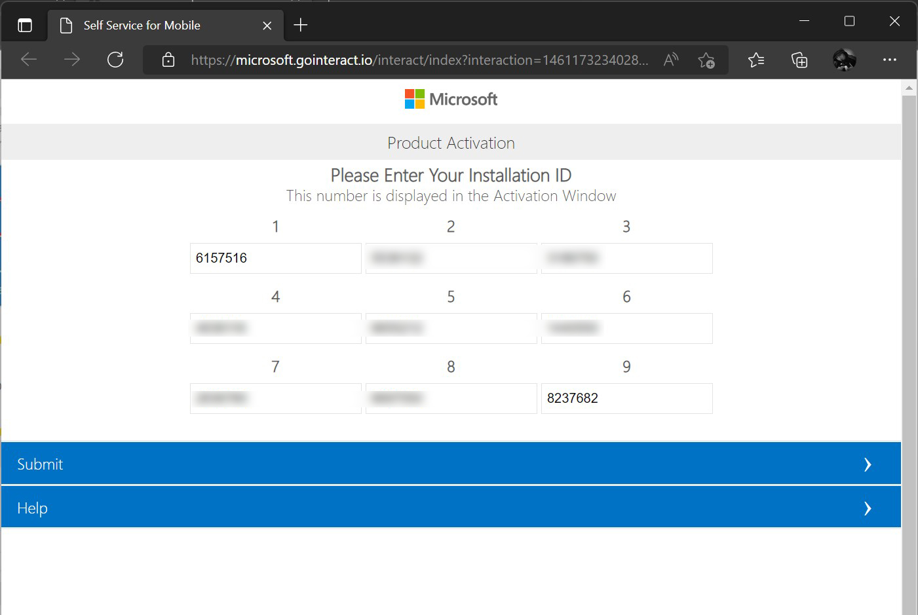Viewport: 918px width, 615px height.
Task: Submit the Installation ID
Action: click(451, 464)
